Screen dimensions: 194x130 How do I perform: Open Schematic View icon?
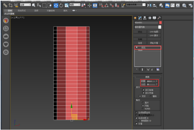[178, 5]
